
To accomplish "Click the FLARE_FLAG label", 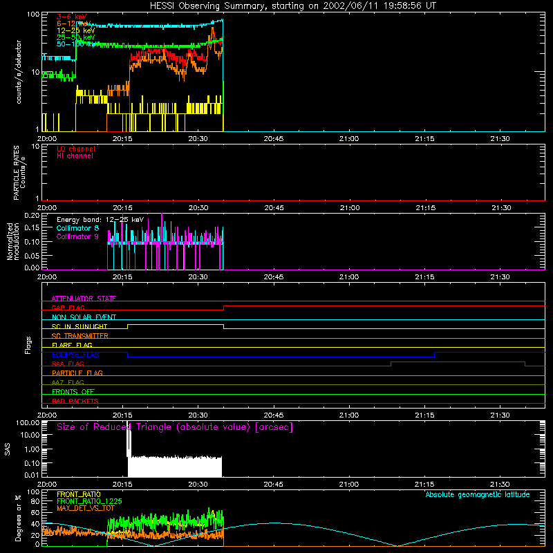I will (x=72, y=345).
